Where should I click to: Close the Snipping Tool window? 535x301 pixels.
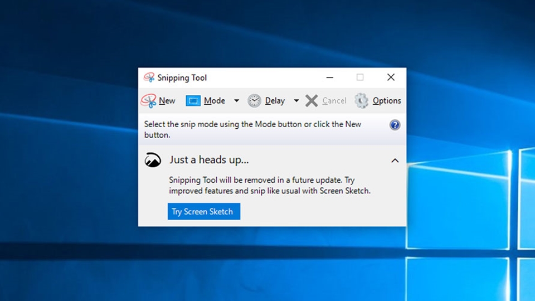point(391,77)
